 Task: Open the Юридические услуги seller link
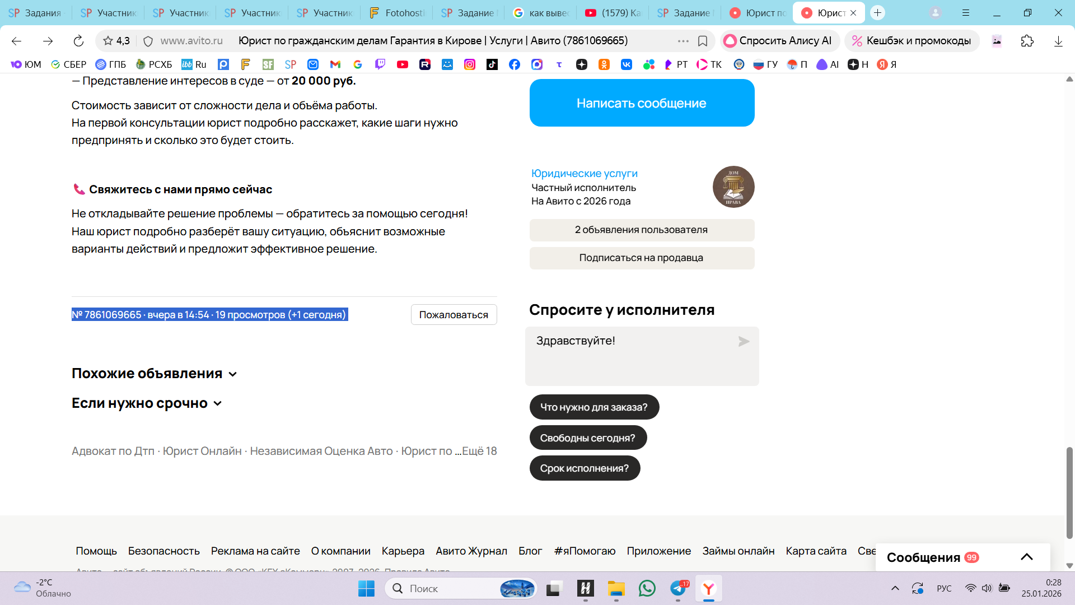(584, 174)
